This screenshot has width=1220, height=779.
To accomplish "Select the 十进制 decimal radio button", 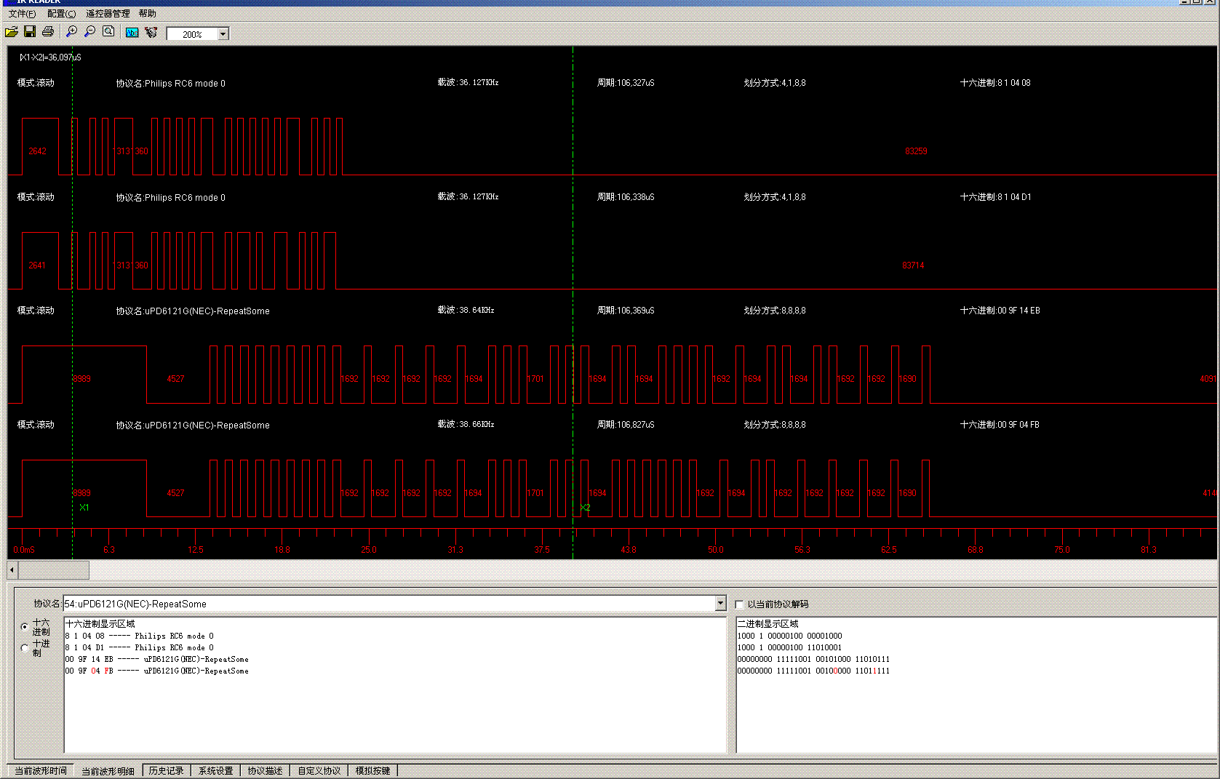I will (25, 647).
